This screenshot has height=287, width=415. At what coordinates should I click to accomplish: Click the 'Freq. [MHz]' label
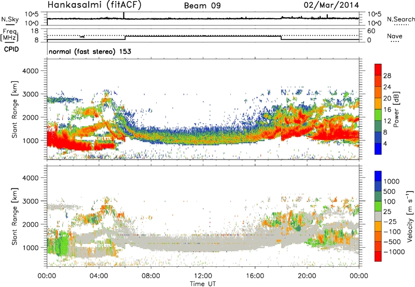pos(9,35)
